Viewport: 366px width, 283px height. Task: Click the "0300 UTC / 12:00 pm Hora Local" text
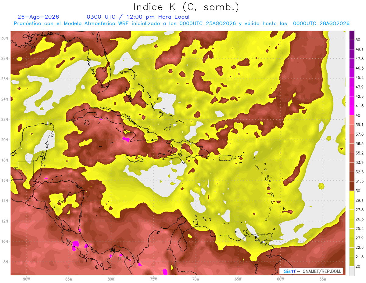(138, 17)
